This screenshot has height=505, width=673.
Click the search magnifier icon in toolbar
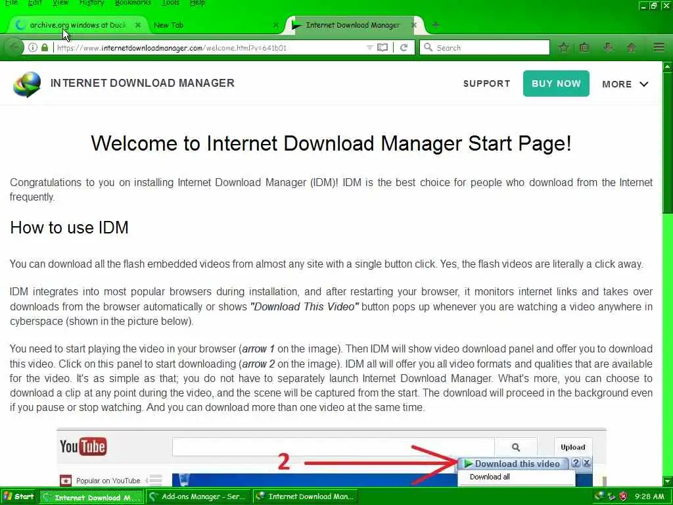tap(428, 47)
